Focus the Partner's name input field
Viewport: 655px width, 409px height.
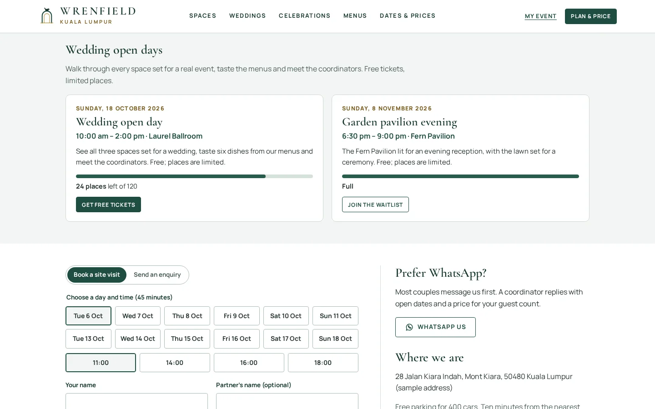tap(287, 401)
